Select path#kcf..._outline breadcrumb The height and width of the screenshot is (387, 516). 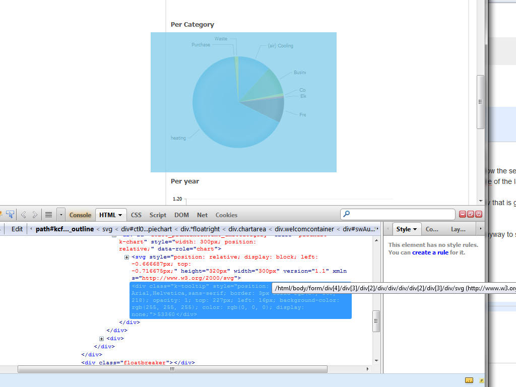65,229
